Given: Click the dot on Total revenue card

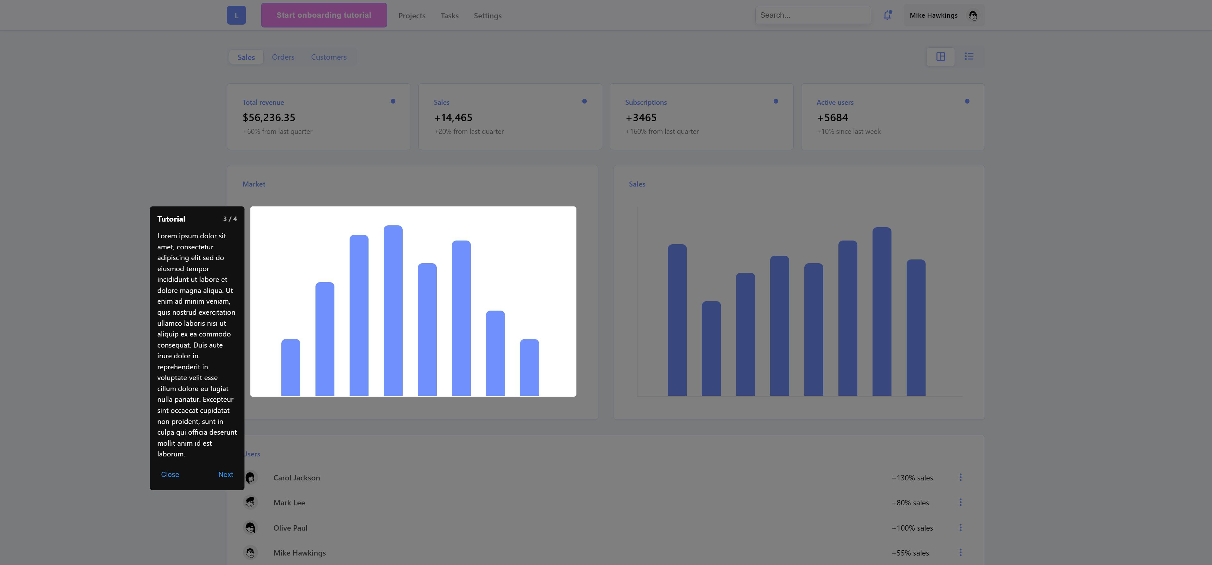Looking at the screenshot, I should tap(393, 101).
